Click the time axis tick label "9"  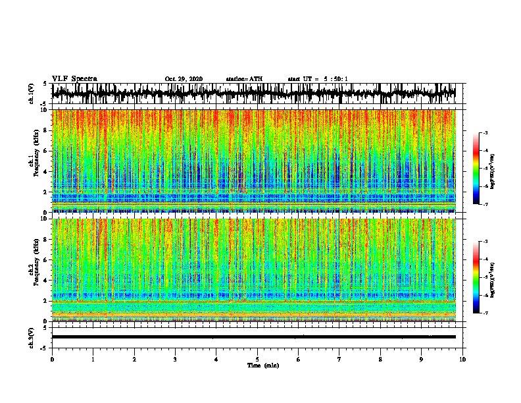click(x=421, y=360)
